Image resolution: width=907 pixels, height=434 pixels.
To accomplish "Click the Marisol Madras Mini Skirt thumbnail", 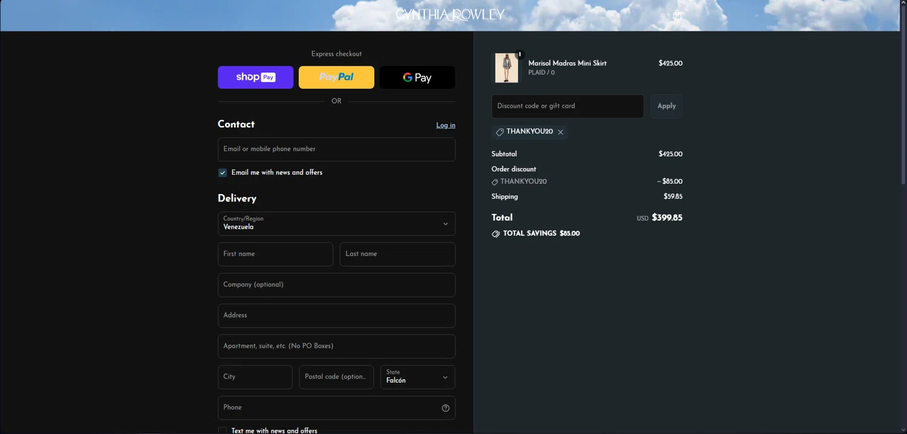I will click(x=507, y=68).
